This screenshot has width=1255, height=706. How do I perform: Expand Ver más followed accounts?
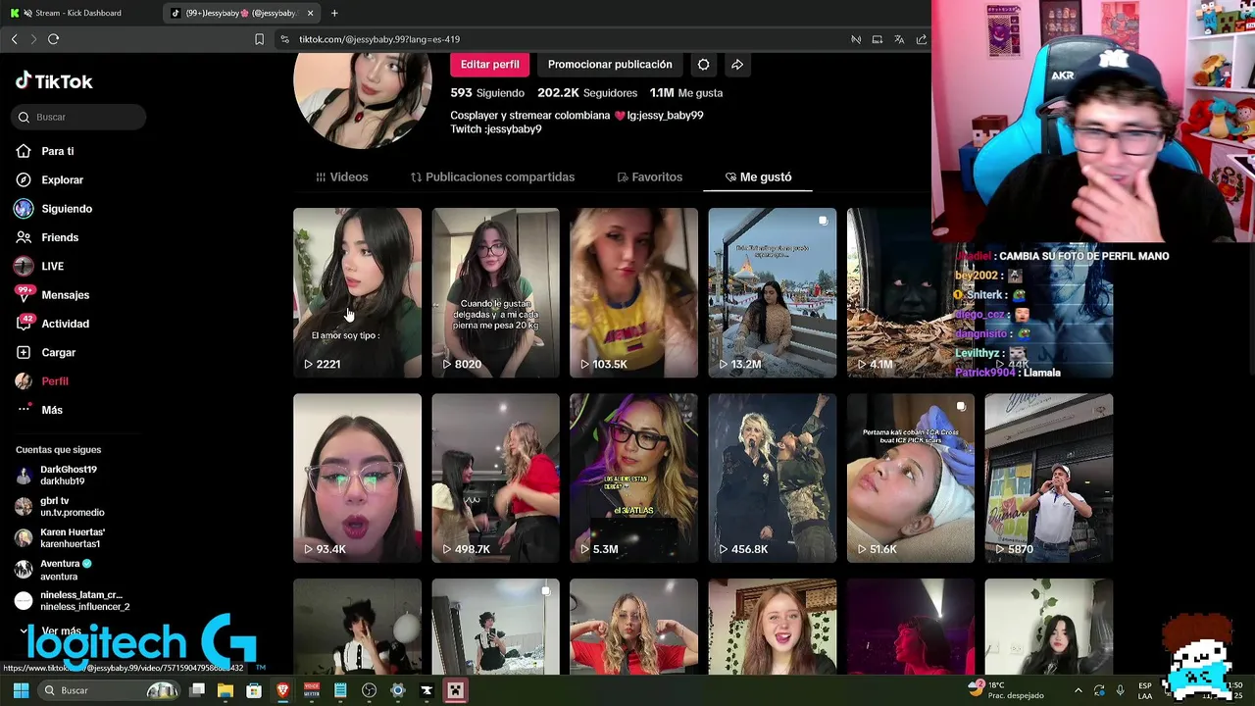click(54, 631)
